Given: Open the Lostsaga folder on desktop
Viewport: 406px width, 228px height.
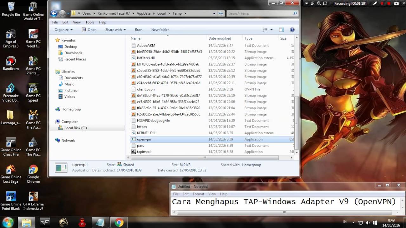Looking at the screenshot, I should [11, 117].
